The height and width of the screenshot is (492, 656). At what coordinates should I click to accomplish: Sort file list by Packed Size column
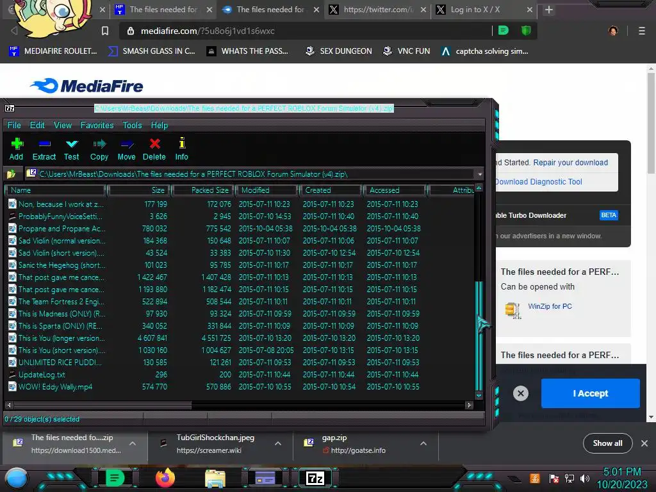coord(202,190)
